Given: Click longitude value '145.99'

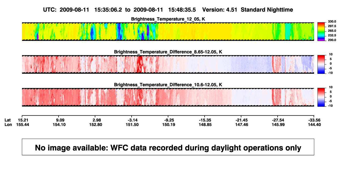Looking at the screenshot, I should [x=278, y=125].
